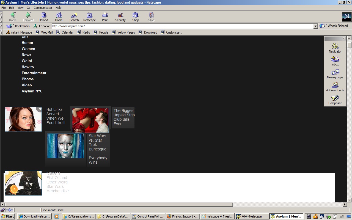
Task: Open the Help menu
Action: point(58,8)
